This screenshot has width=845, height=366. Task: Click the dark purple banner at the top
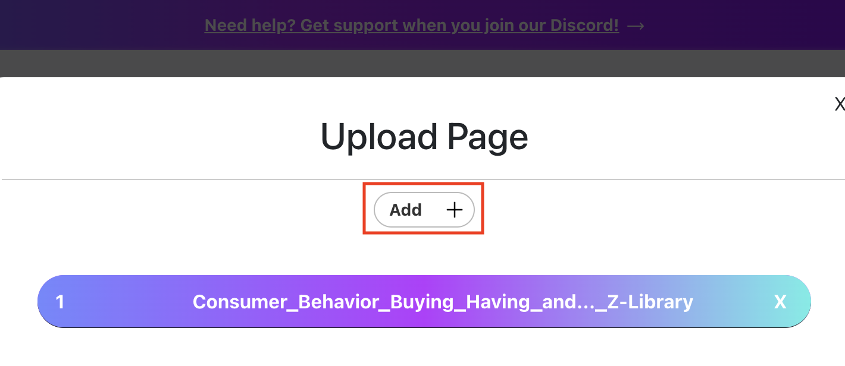(x=422, y=25)
